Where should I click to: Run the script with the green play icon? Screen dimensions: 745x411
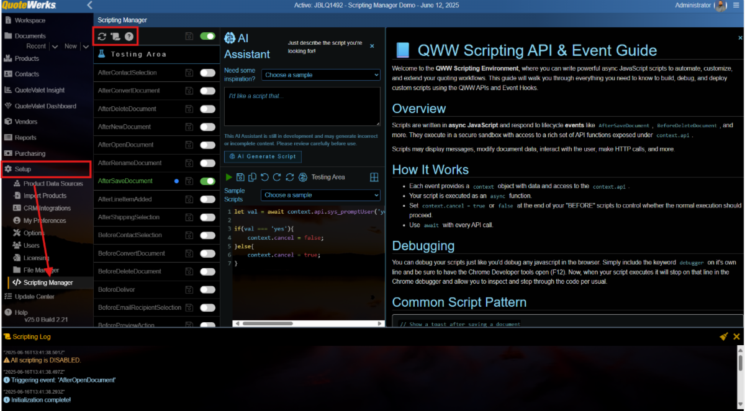pyautogui.click(x=229, y=177)
